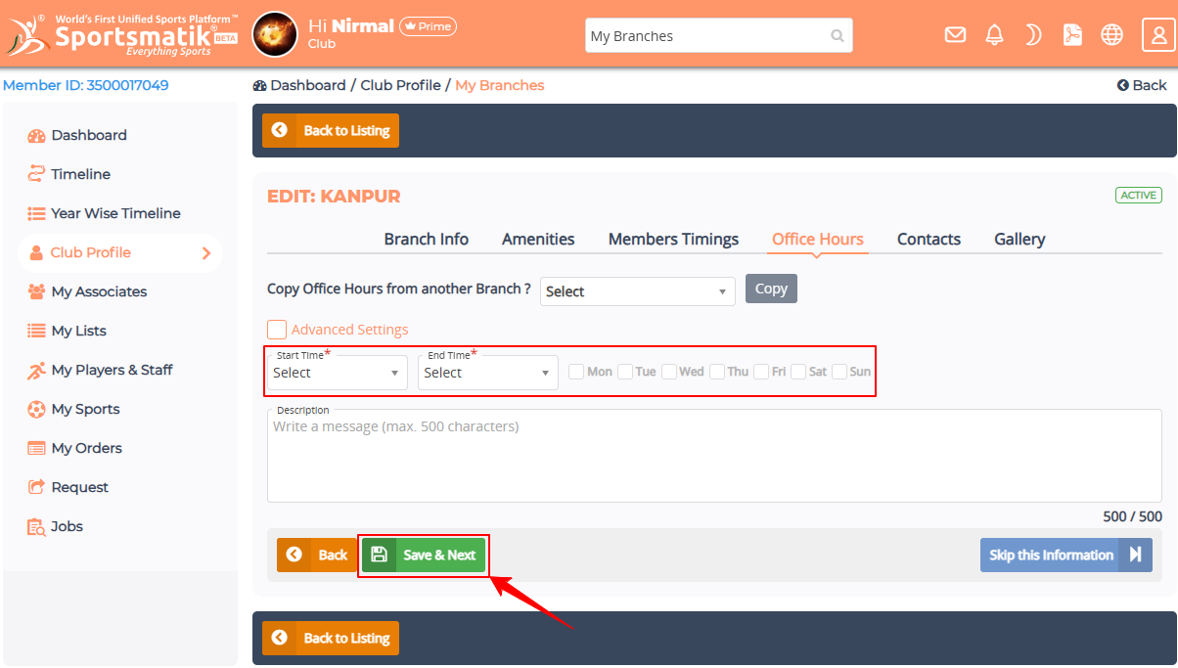Click the PDF document icon in header
The width and height of the screenshot is (1178, 668).
(x=1073, y=35)
